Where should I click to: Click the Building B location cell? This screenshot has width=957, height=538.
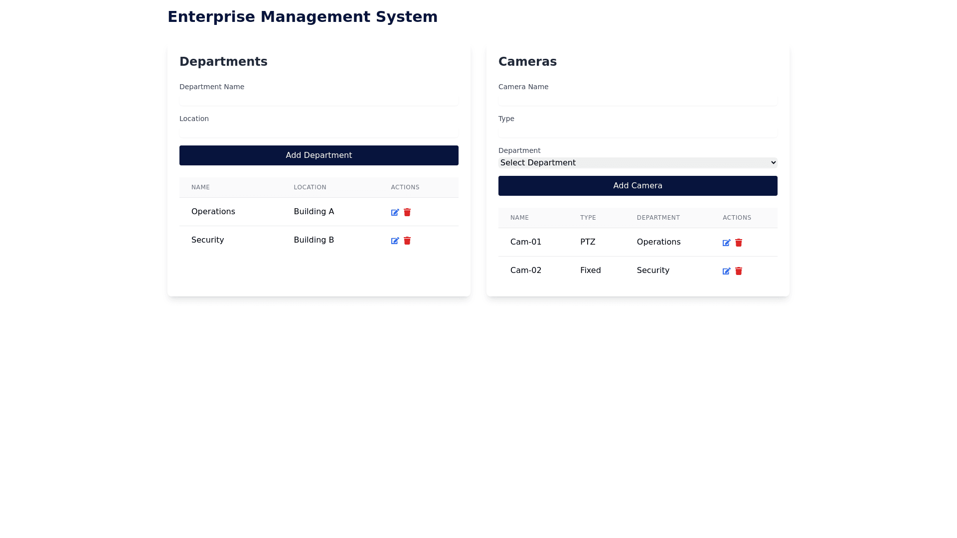(314, 240)
